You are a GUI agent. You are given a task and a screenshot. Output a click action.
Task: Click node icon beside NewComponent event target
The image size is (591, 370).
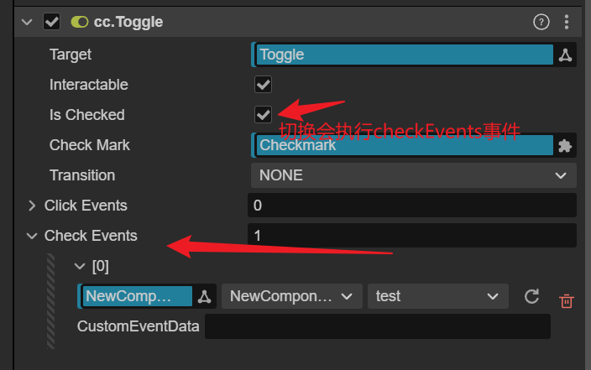(x=205, y=296)
